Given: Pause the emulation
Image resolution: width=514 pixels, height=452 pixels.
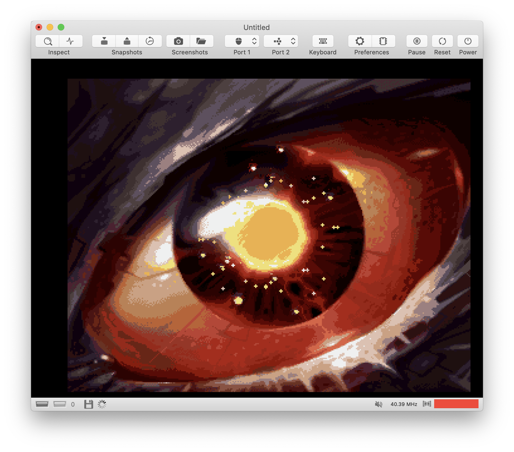Looking at the screenshot, I should tap(417, 41).
